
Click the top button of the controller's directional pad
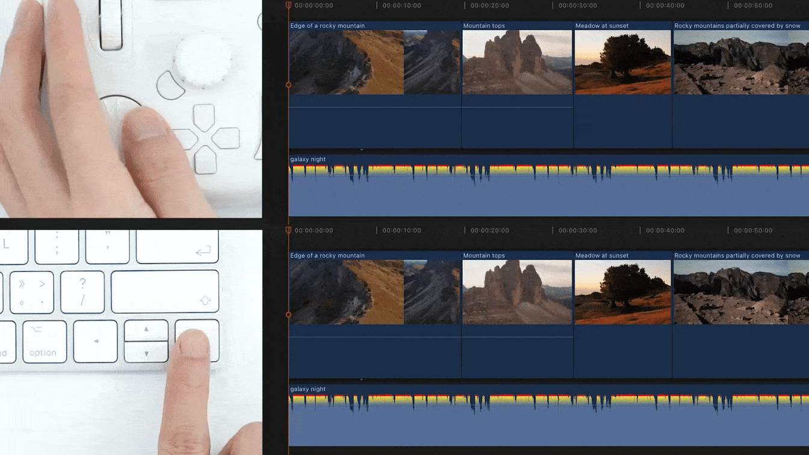click(x=203, y=117)
